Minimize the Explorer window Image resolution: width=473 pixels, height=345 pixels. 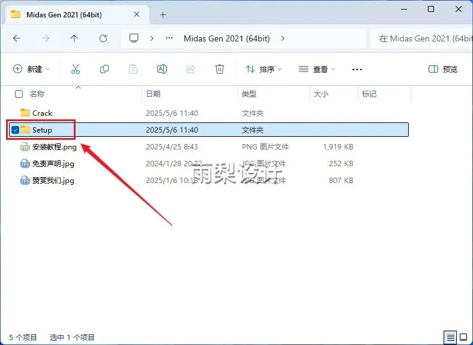point(403,9)
